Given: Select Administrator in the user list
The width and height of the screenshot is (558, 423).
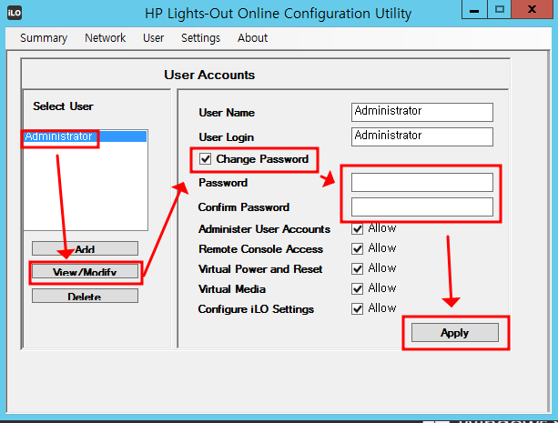Looking at the screenshot, I should 86,136.
